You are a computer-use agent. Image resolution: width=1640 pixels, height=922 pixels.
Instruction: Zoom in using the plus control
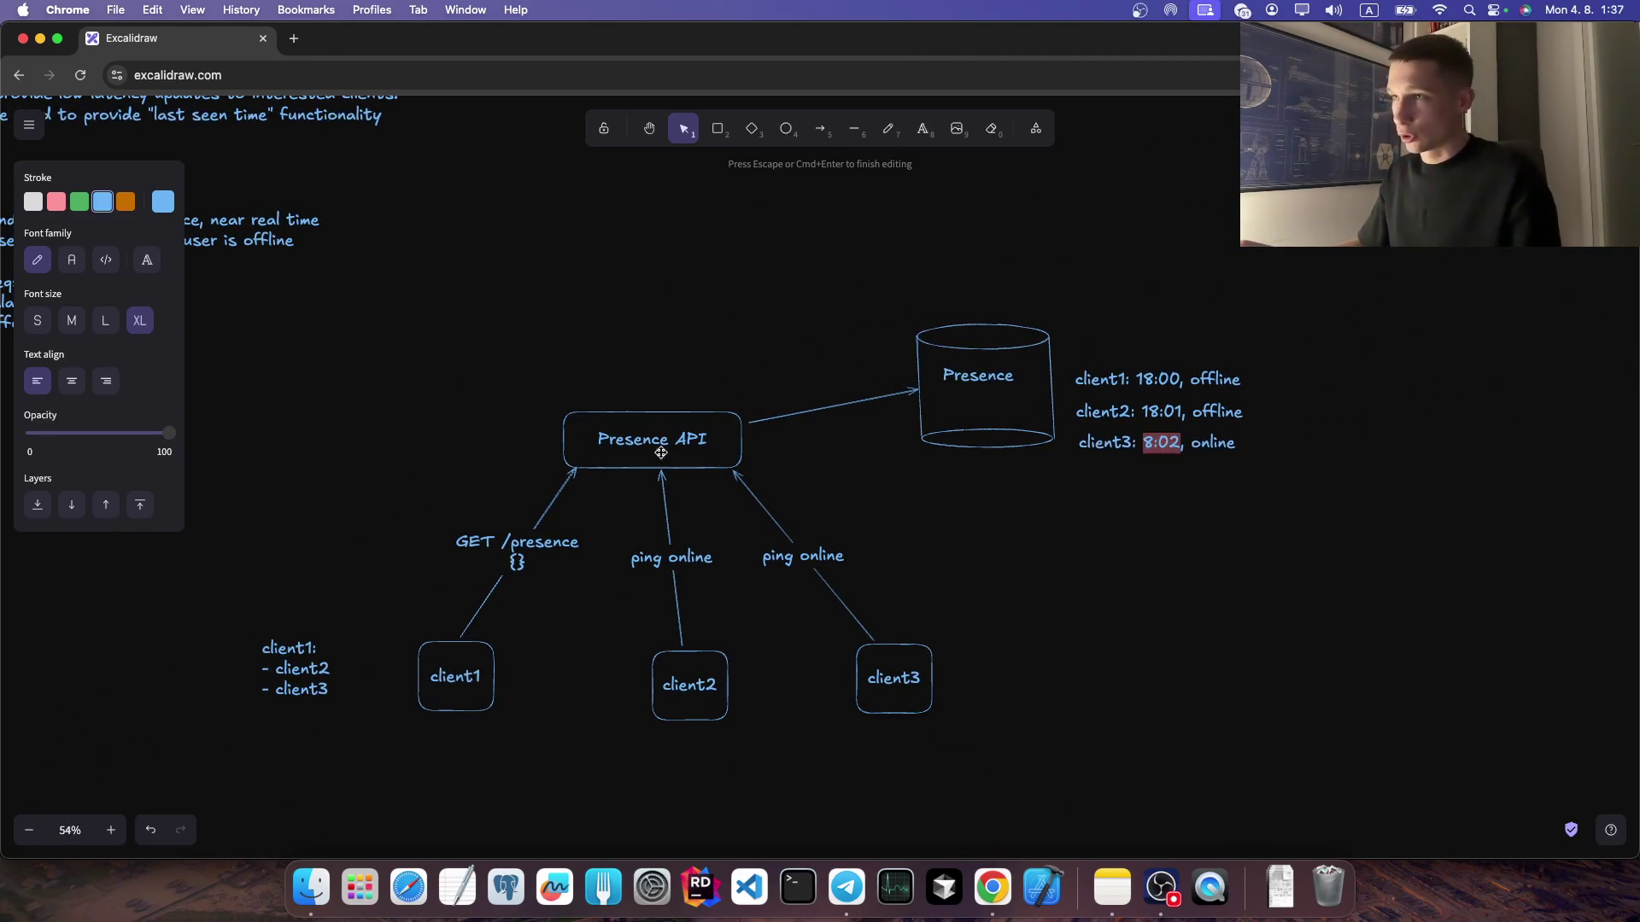(x=111, y=829)
